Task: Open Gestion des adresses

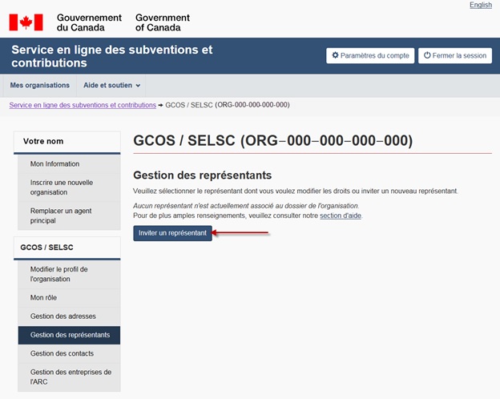Action: [63, 316]
